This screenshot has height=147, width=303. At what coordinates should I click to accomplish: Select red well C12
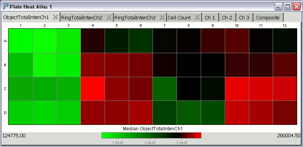pyautogui.click(x=285, y=89)
